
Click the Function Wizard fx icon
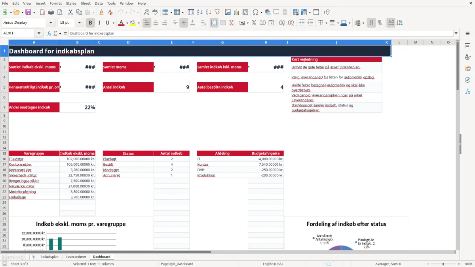pyautogui.click(x=49, y=33)
